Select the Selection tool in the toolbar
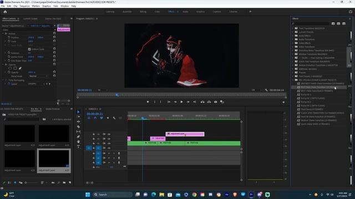Image resolution: width=355 pixels, height=199 pixels. pyautogui.click(x=78, y=112)
